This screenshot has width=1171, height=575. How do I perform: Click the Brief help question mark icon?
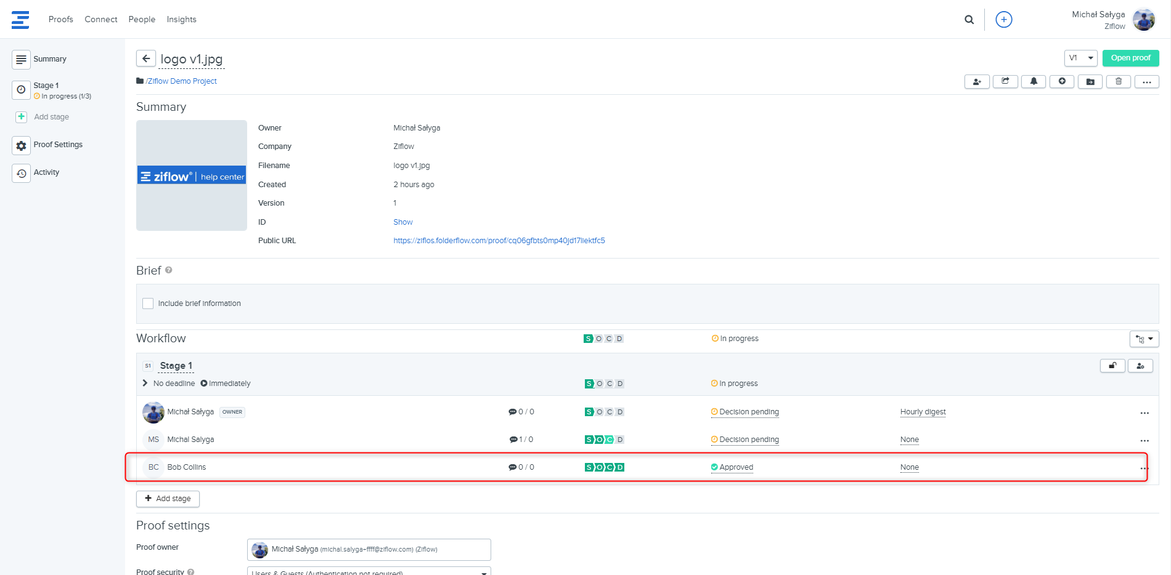click(169, 270)
